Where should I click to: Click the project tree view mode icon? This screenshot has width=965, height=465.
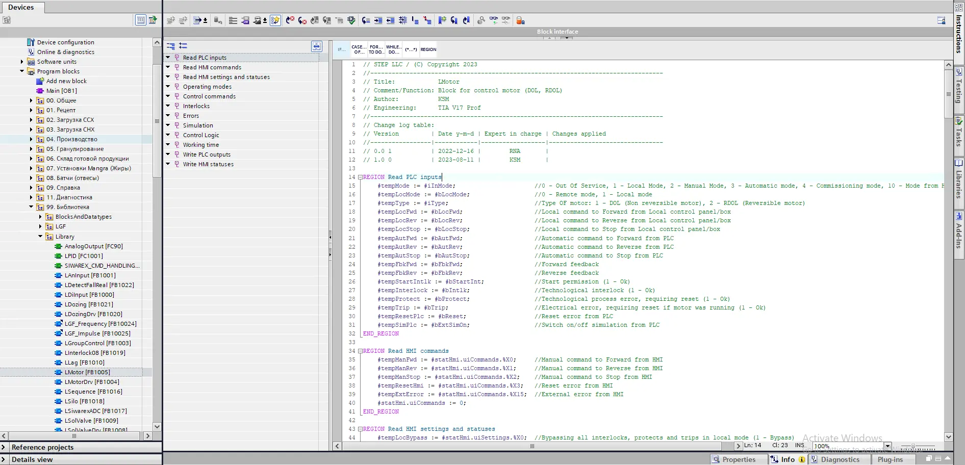pyautogui.click(x=141, y=20)
